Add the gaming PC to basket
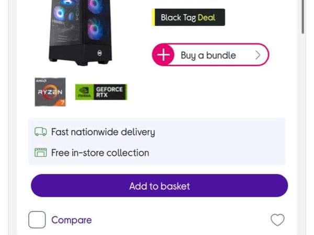314x235 pixels. (160, 185)
